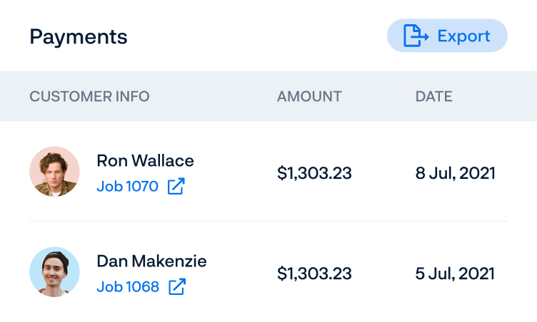The height and width of the screenshot is (322, 537).
Task: Click the Export file icon
Action: 416,36
